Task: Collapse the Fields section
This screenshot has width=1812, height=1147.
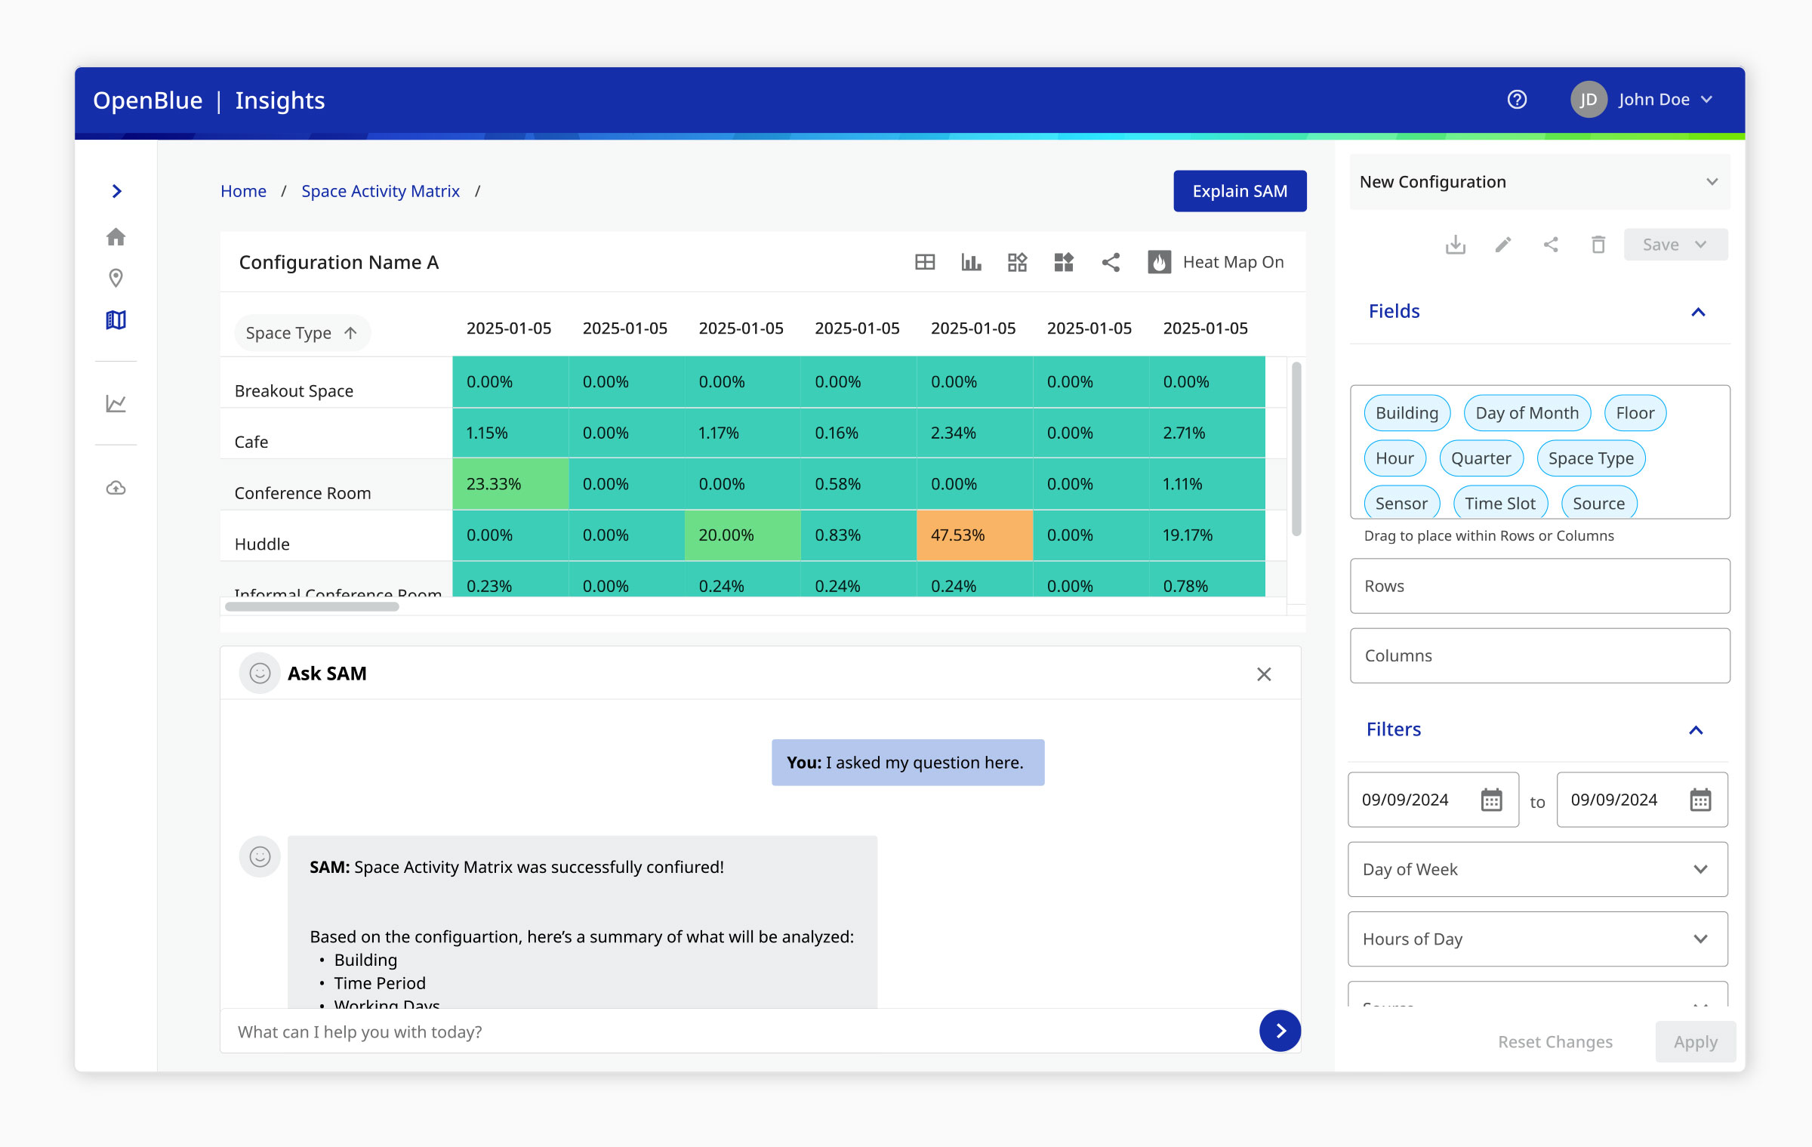Action: click(x=1698, y=312)
